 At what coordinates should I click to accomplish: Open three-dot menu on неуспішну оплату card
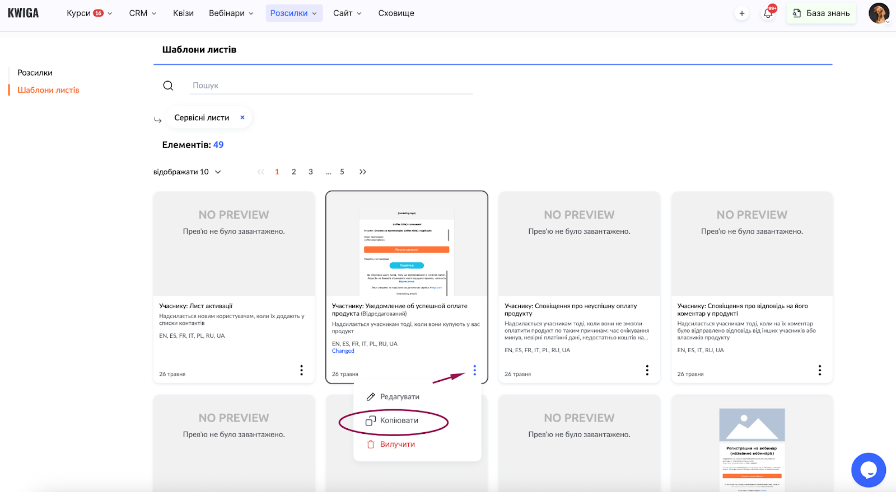(x=647, y=370)
